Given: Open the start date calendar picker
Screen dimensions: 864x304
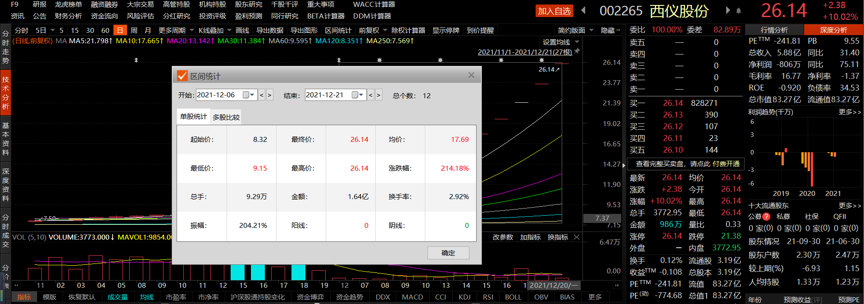Looking at the screenshot, I should [249, 95].
